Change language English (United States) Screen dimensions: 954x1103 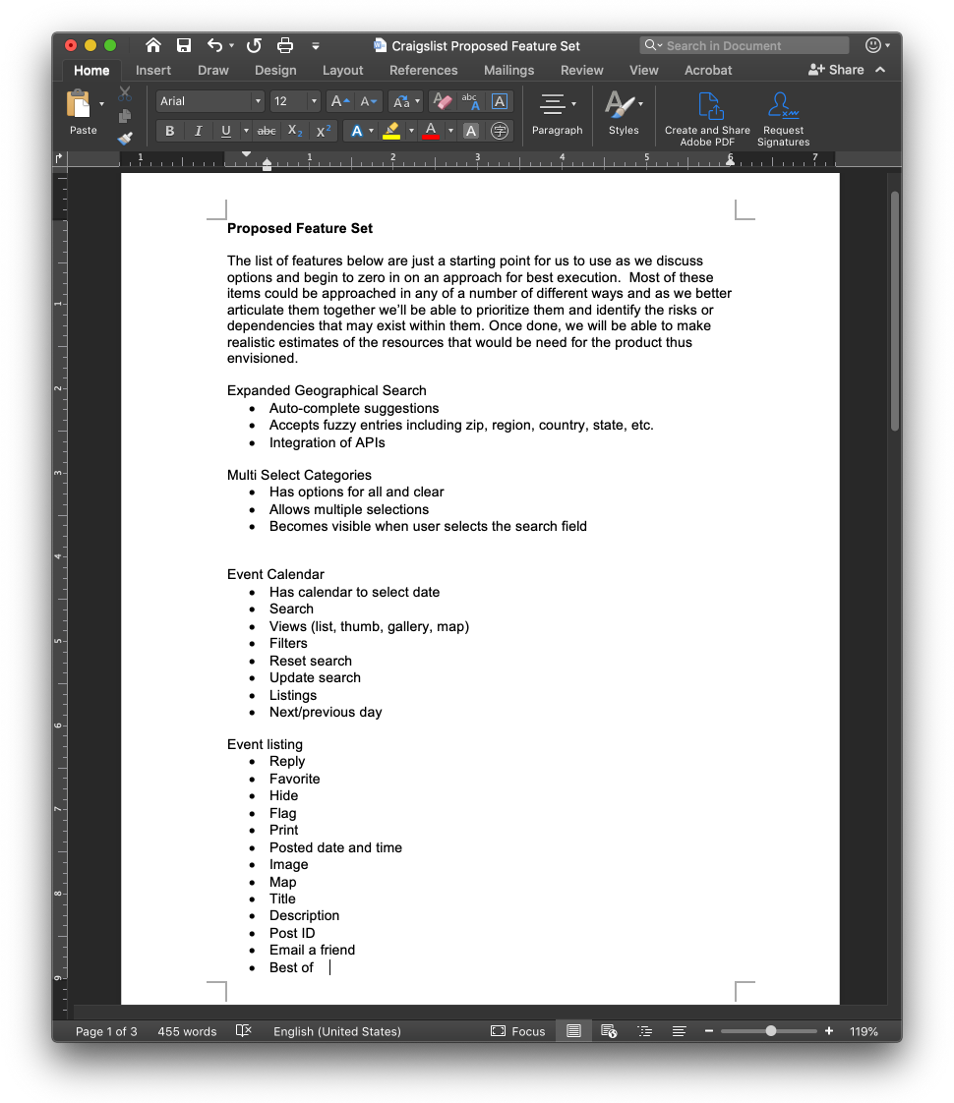(x=337, y=1031)
